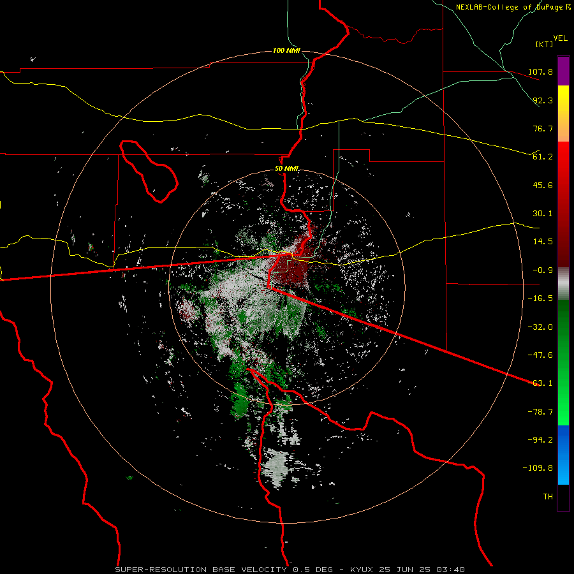Click the TH label on the legend
Viewport: 574px width, 574px height.
pos(548,497)
